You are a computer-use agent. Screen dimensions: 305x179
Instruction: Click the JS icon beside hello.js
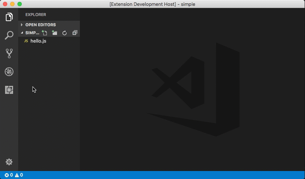click(x=26, y=41)
